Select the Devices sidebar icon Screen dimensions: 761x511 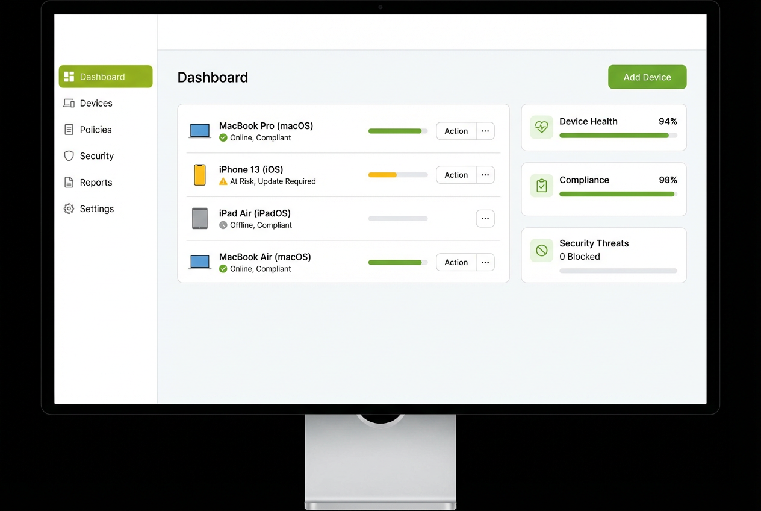[68, 103]
